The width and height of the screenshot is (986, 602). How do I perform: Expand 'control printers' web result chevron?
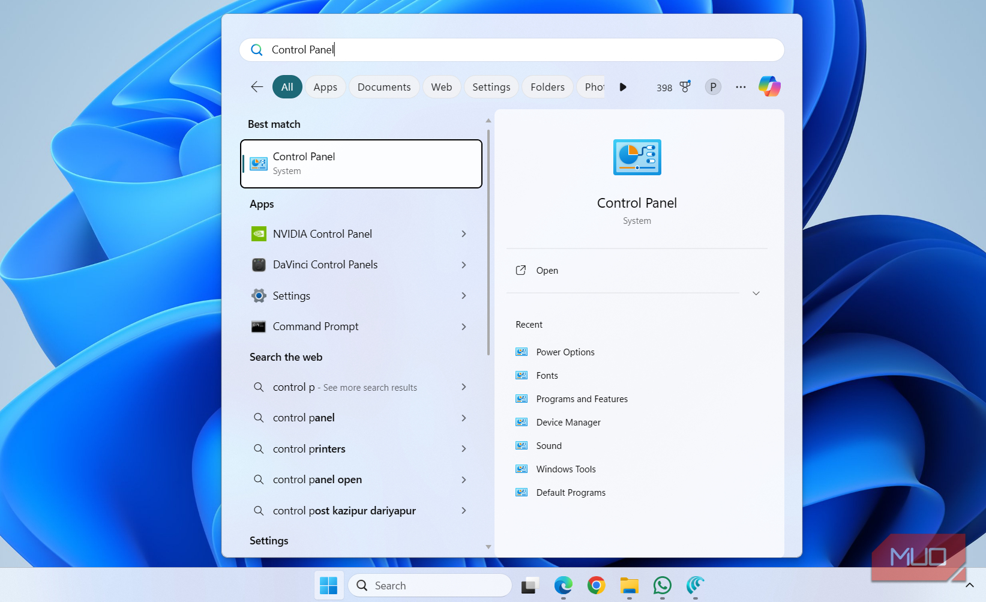click(x=464, y=449)
